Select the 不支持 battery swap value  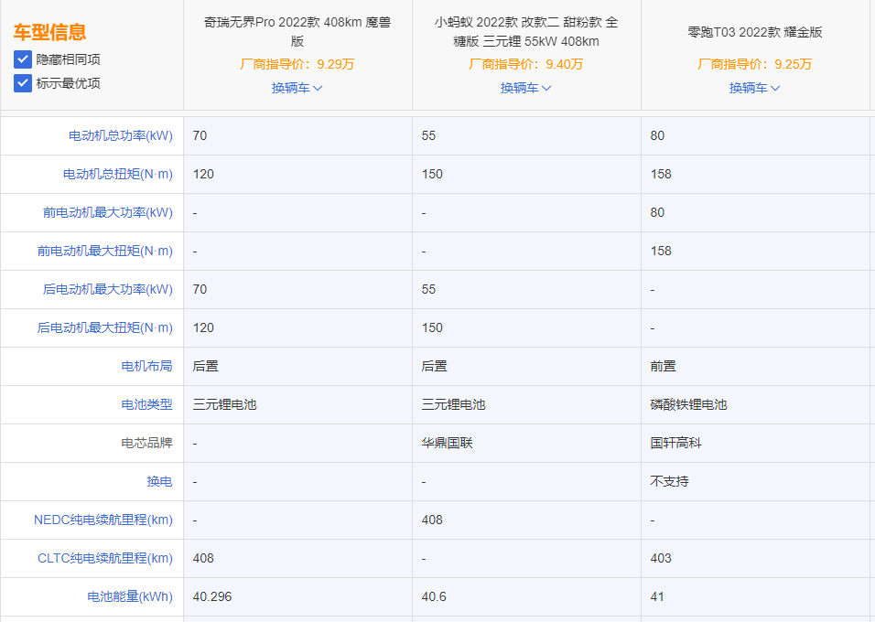coord(670,481)
